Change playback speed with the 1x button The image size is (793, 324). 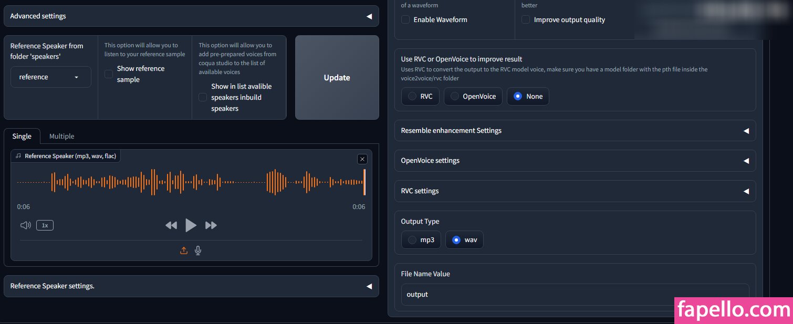coord(45,225)
